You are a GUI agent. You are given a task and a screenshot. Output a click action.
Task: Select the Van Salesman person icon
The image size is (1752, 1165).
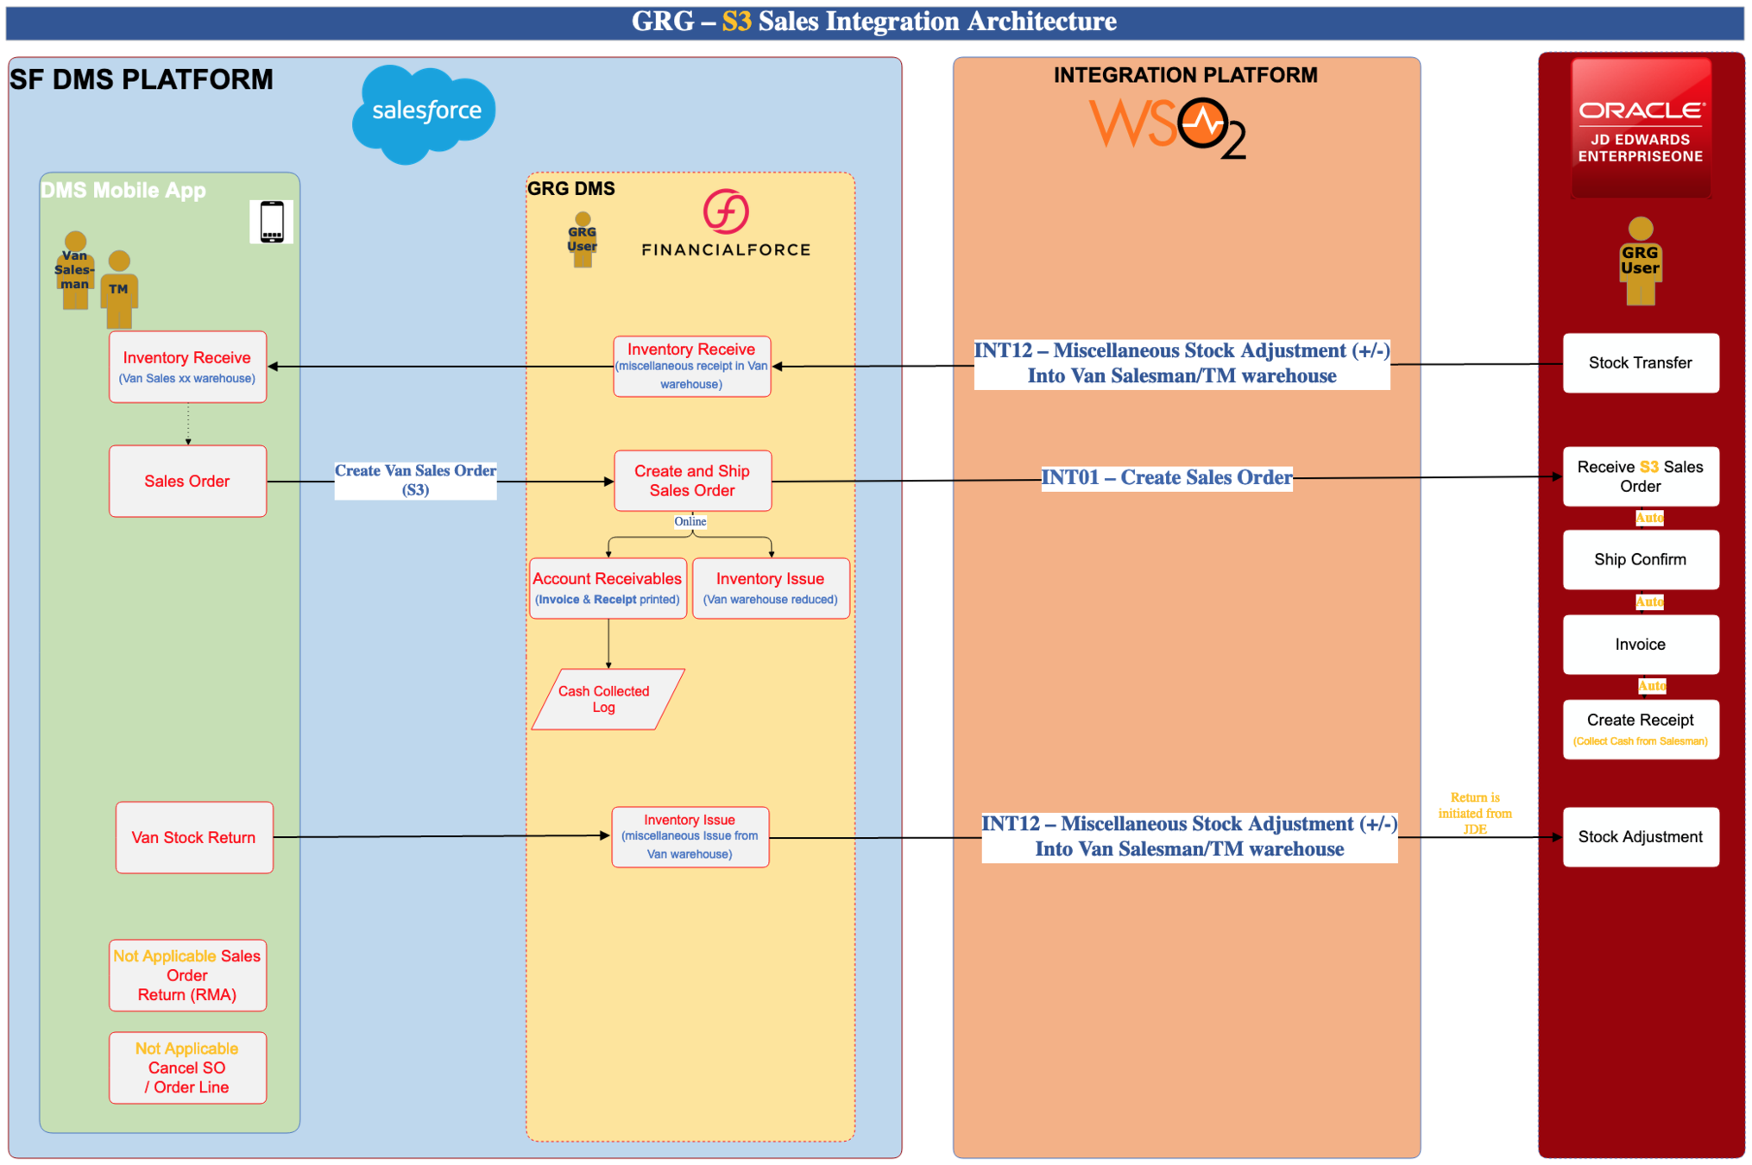pos(75,270)
